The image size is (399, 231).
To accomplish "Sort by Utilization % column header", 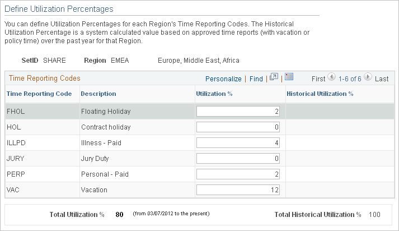I will coord(214,94).
